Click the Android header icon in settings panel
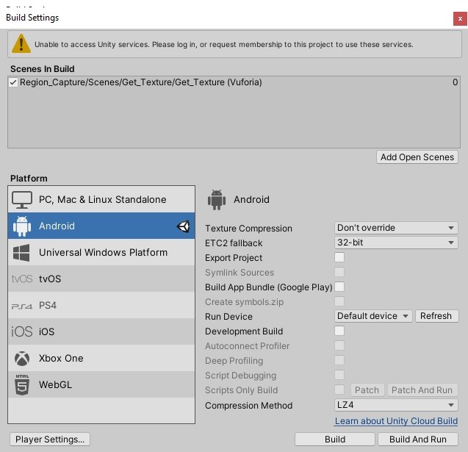 pos(217,200)
